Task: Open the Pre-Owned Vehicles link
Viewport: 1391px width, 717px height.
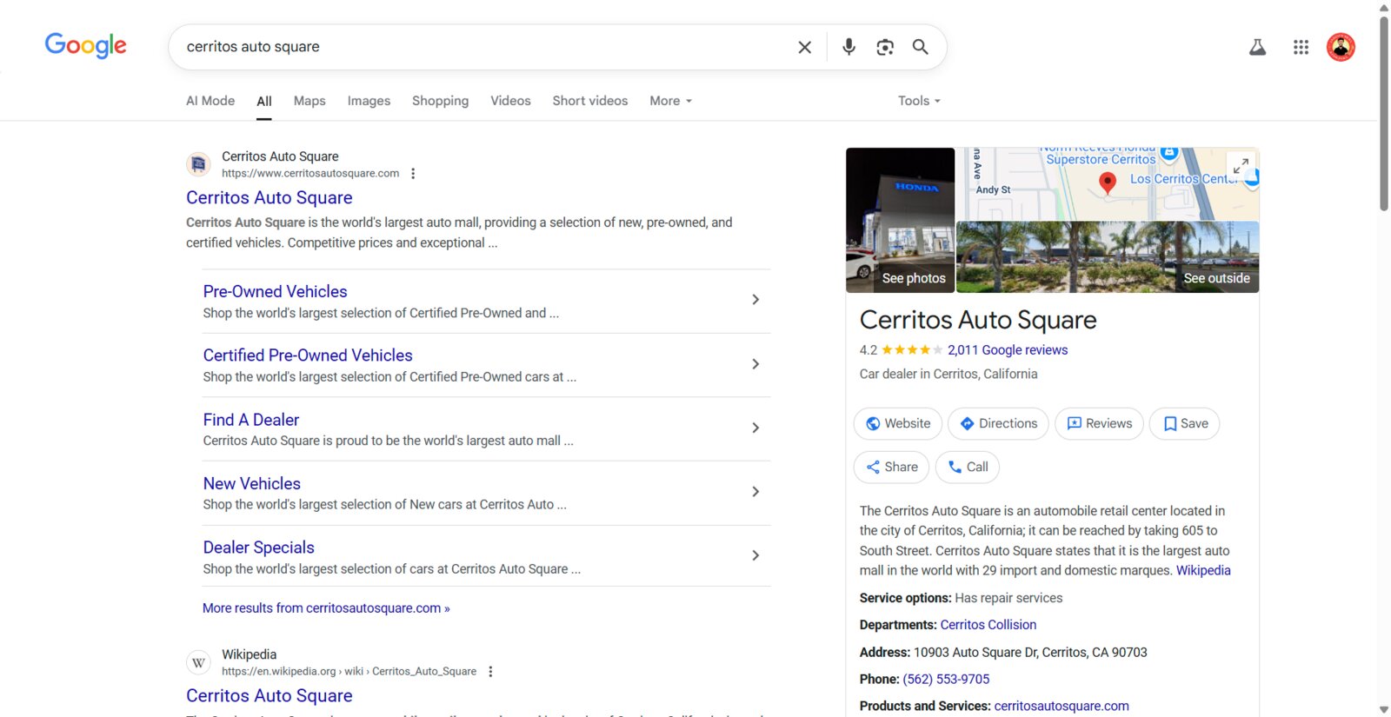Action: tap(275, 292)
